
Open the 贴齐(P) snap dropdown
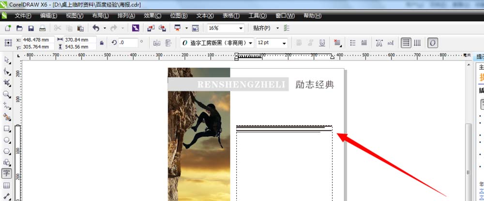pos(277,28)
